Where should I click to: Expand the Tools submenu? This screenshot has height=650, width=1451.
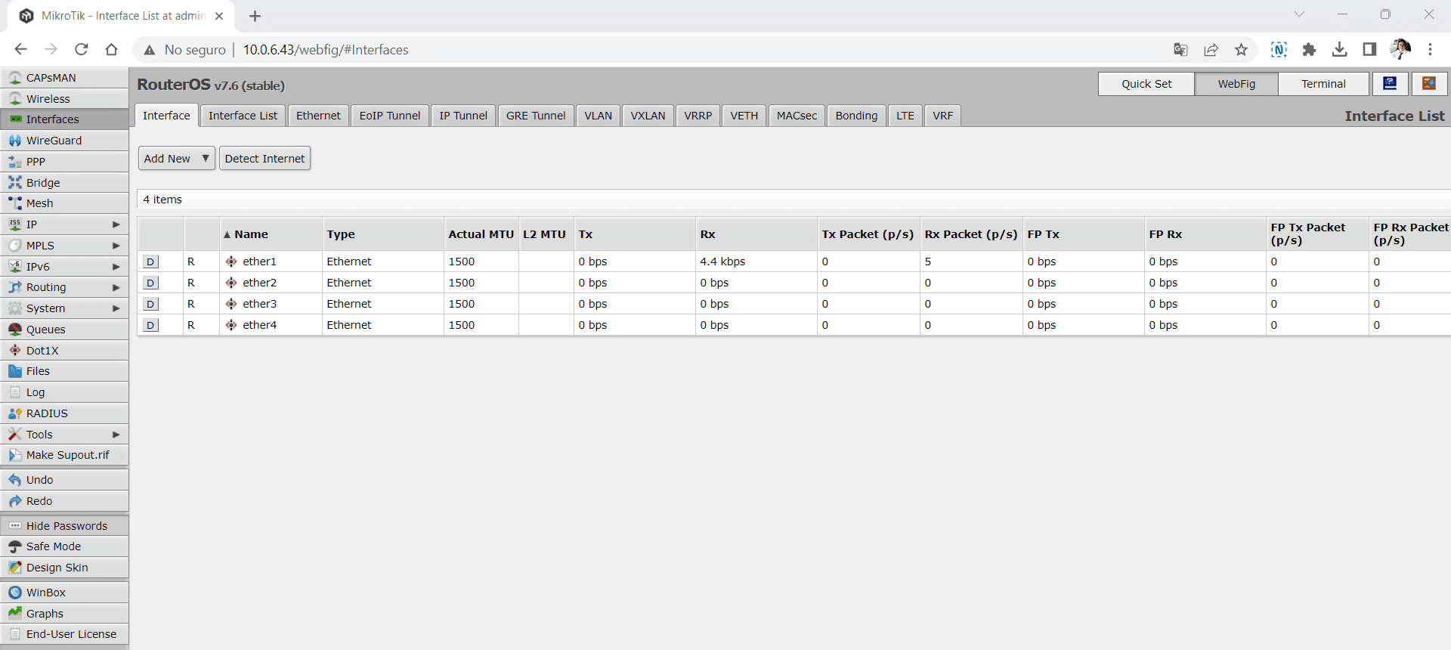[64, 435]
